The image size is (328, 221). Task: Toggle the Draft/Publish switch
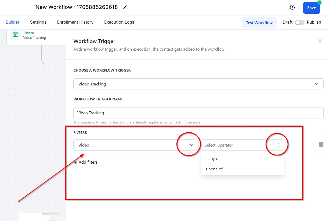point(299,22)
